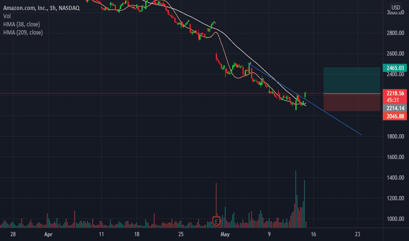The height and width of the screenshot is (241, 409).
Task: Click the Amazon.com, Inc. symbol title
Action: pyautogui.click(x=41, y=8)
